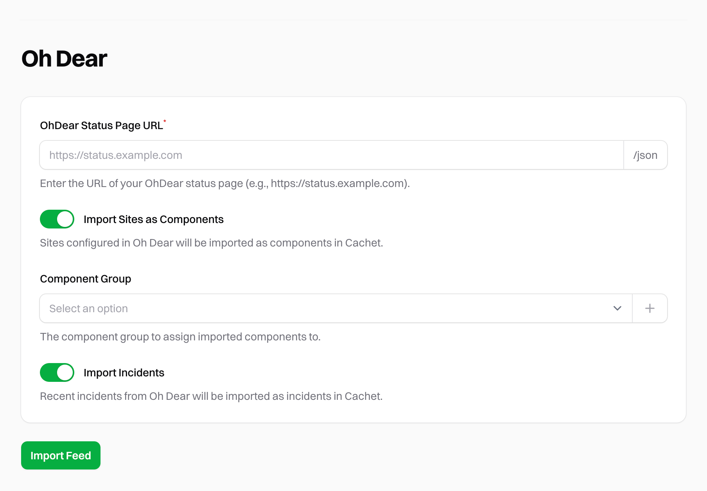Click the Component Group field label
The height and width of the screenshot is (491, 707).
coord(85,279)
